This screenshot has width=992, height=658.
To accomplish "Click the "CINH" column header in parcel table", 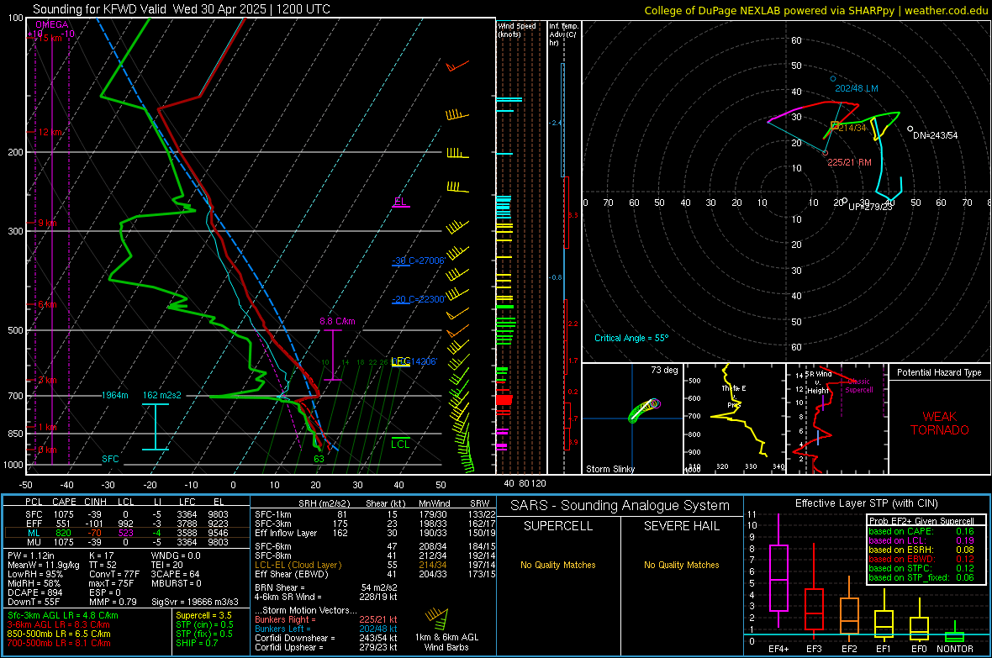I will coord(95,503).
